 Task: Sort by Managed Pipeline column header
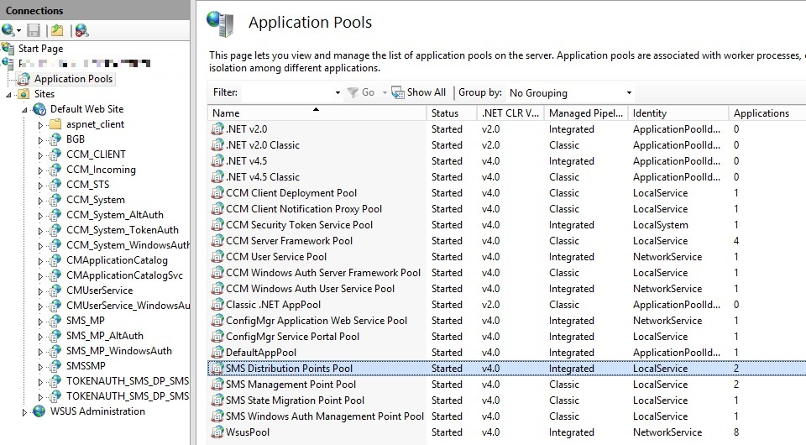[586, 113]
